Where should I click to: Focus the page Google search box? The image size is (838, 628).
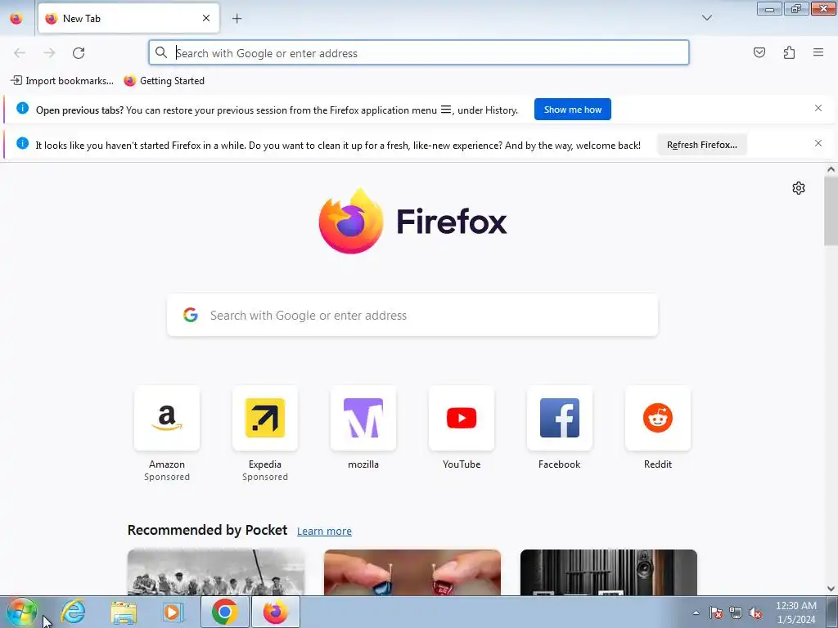click(x=412, y=315)
